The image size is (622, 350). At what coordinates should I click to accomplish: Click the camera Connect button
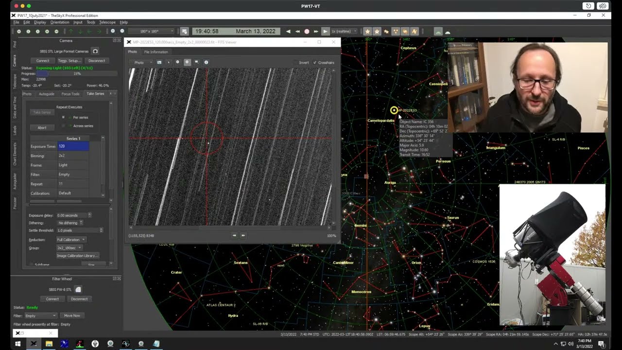coord(43,61)
